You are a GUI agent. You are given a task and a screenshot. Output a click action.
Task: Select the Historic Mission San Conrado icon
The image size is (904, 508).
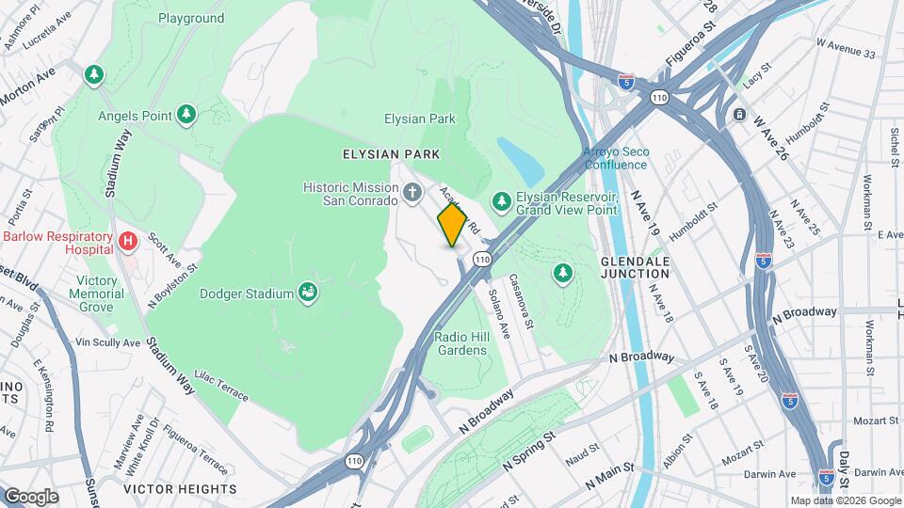point(412,192)
